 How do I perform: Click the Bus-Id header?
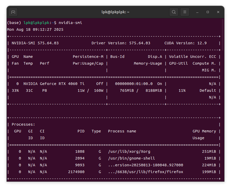117,57
